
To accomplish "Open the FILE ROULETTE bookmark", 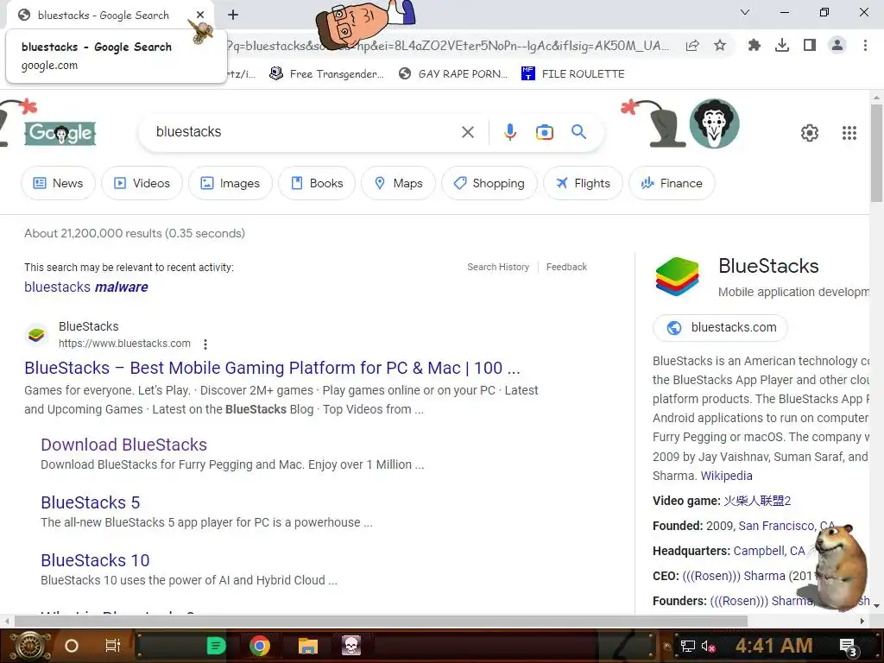I will click(x=573, y=73).
